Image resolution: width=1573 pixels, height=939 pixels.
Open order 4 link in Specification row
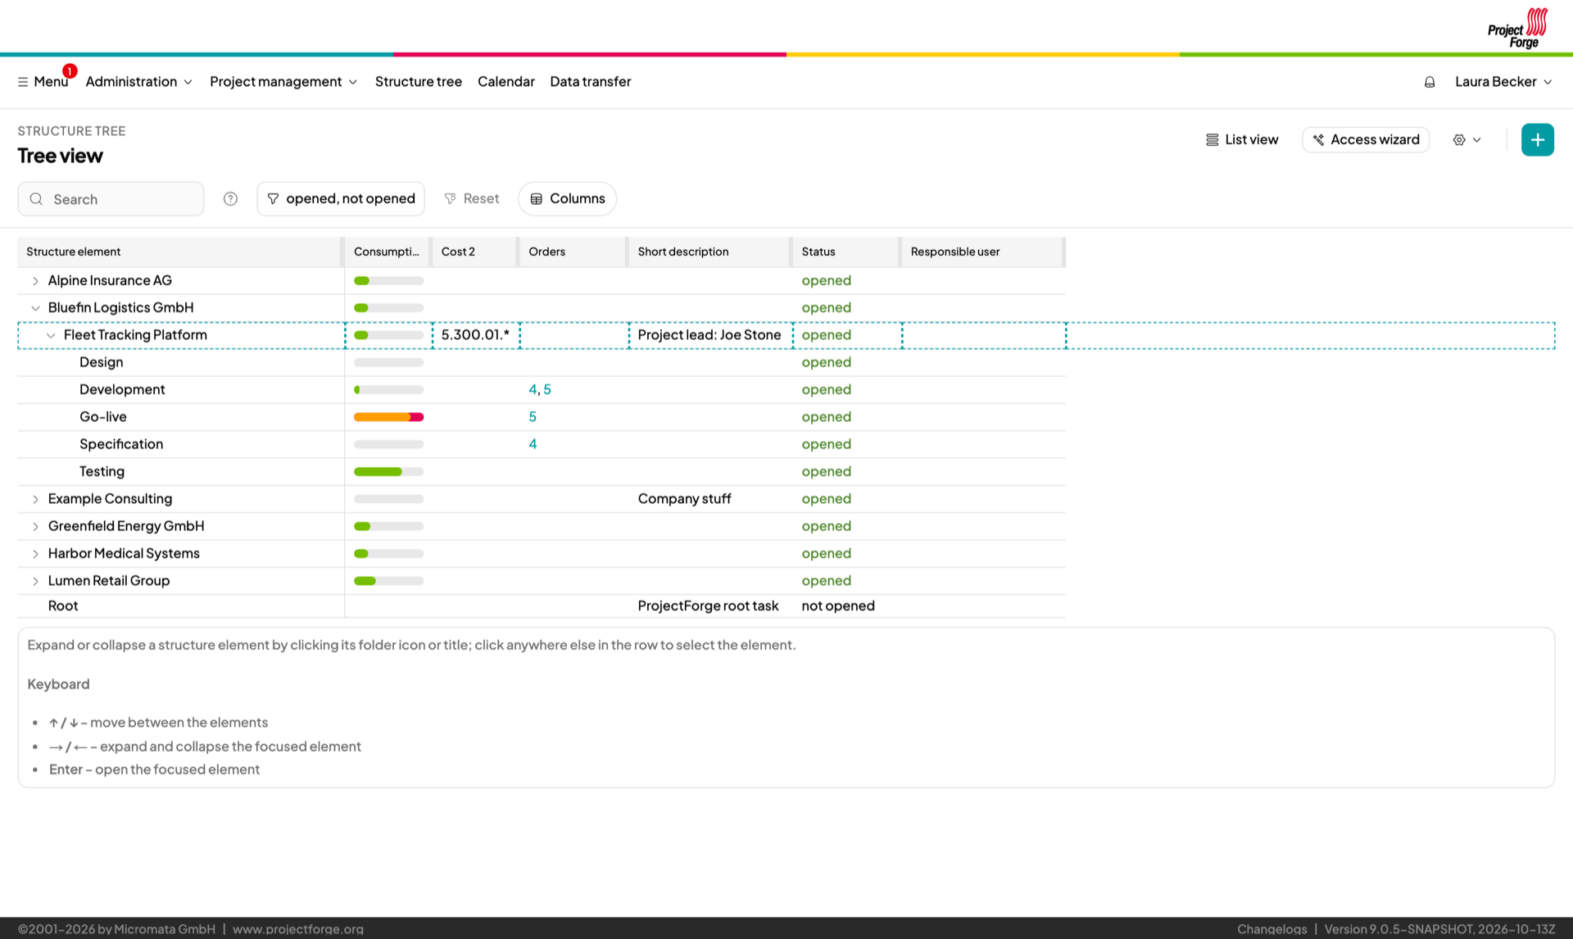533,444
